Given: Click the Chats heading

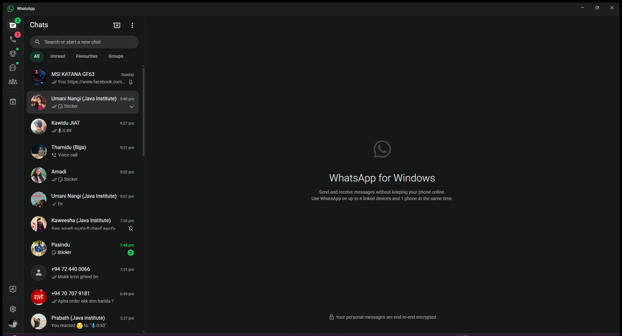Looking at the screenshot, I should click(39, 25).
